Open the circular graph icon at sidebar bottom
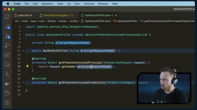The height and width of the screenshot is (110, 197). tap(7, 103)
